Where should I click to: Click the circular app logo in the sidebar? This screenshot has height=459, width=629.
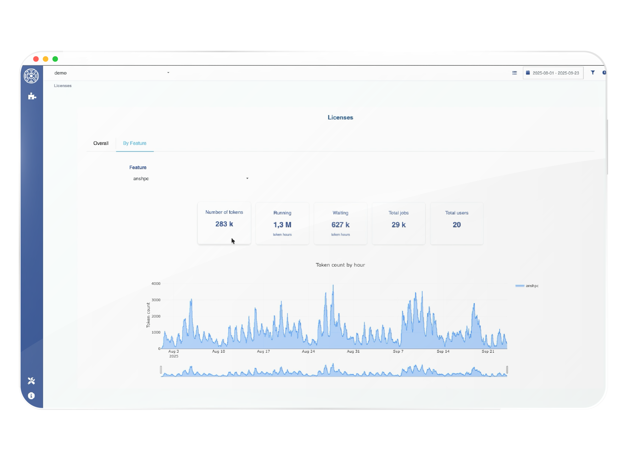[31, 76]
